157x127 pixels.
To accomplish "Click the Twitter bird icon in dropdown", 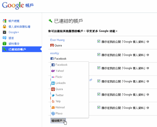I will 53,95.
